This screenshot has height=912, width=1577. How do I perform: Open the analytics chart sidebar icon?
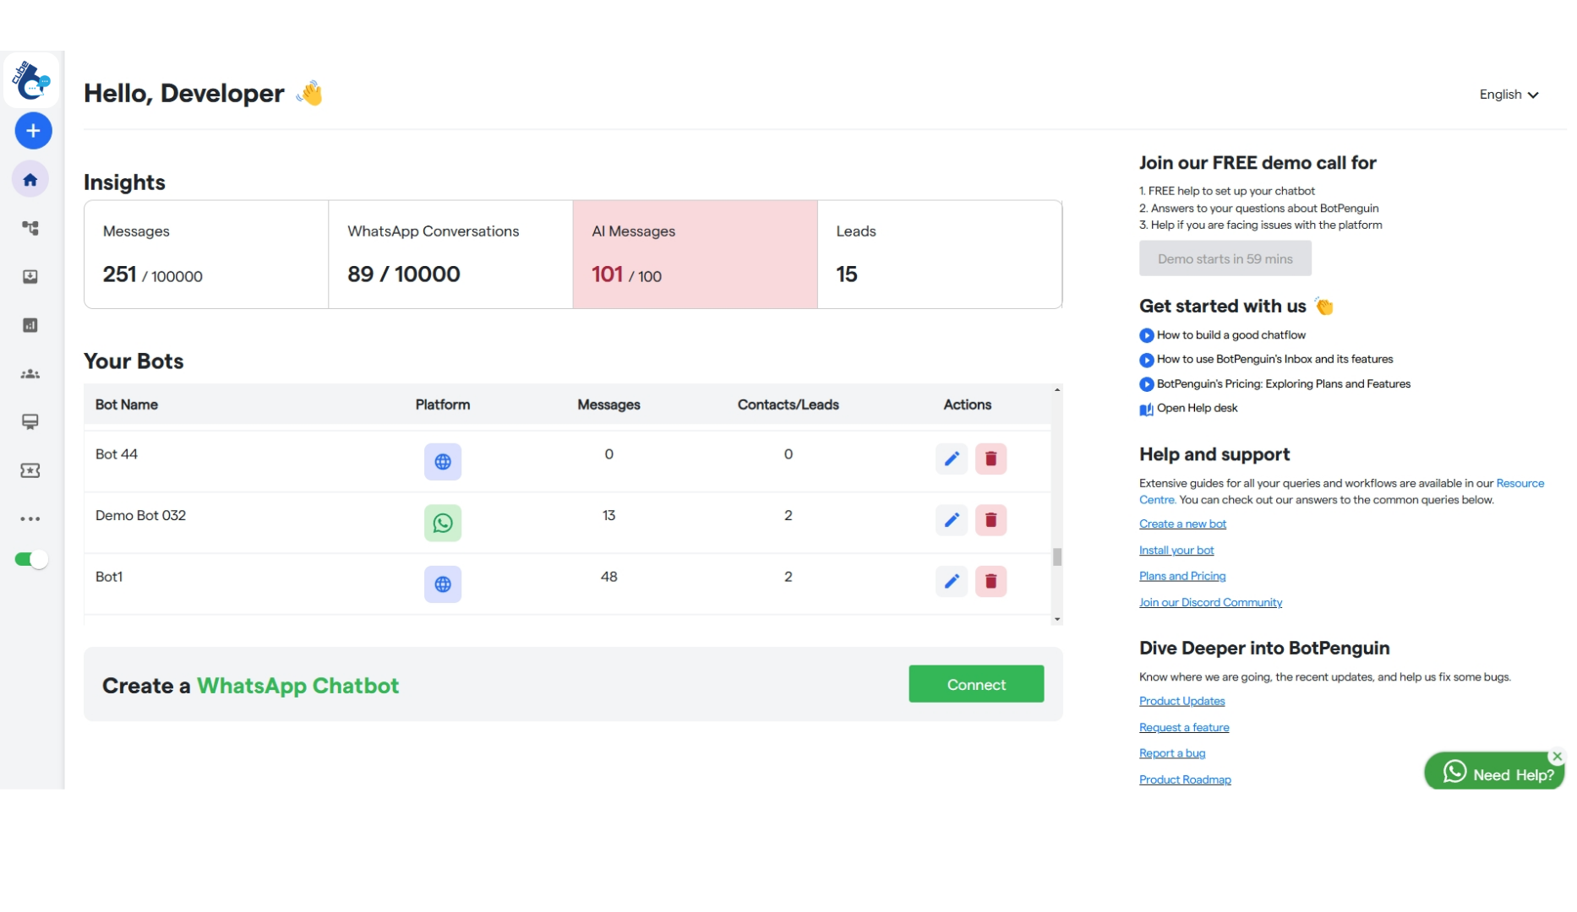[x=30, y=325]
